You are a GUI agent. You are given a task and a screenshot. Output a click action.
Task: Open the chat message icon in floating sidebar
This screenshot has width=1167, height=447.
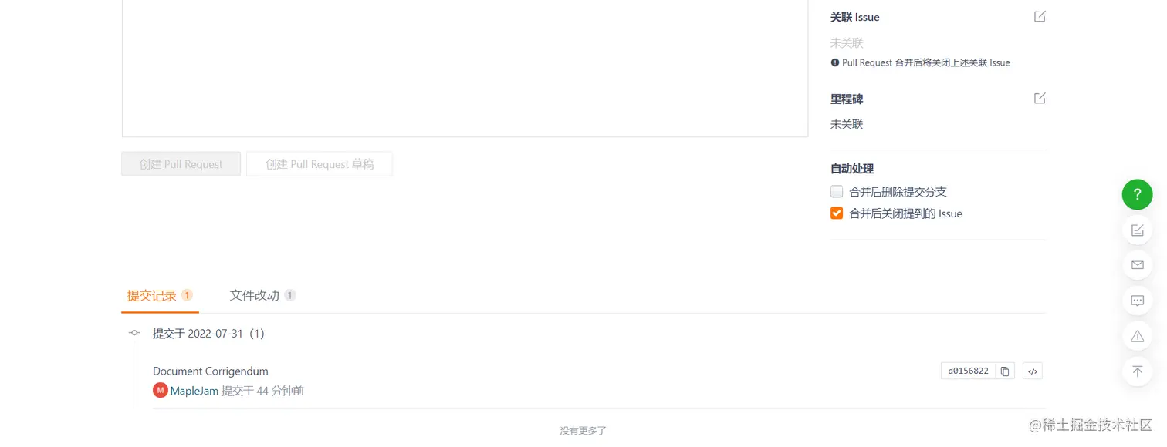1137,301
